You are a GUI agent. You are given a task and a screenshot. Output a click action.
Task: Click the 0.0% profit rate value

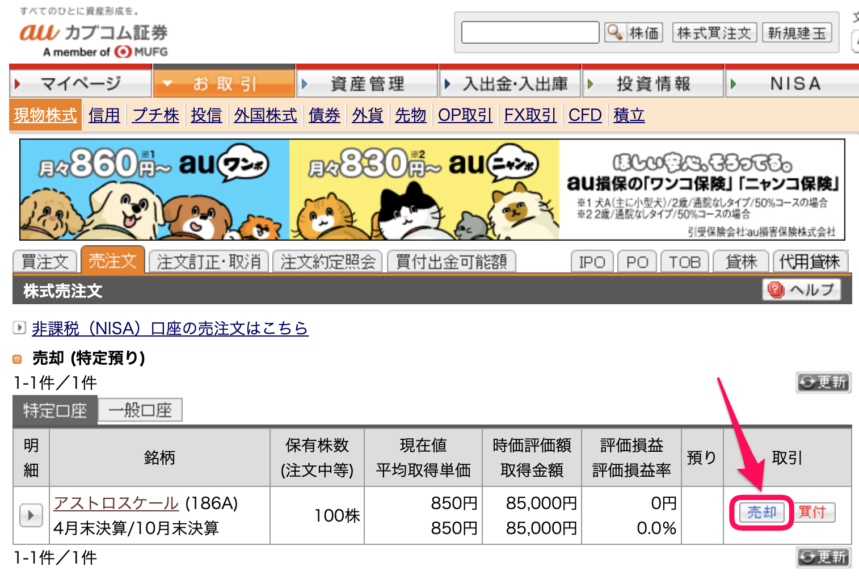coord(656,528)
